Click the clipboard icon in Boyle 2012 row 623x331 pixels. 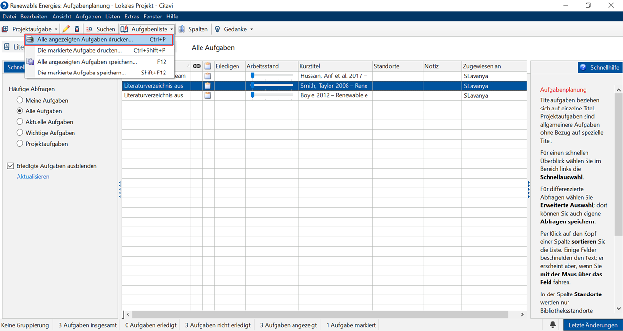pyautogui.click(x=208, y=95)
